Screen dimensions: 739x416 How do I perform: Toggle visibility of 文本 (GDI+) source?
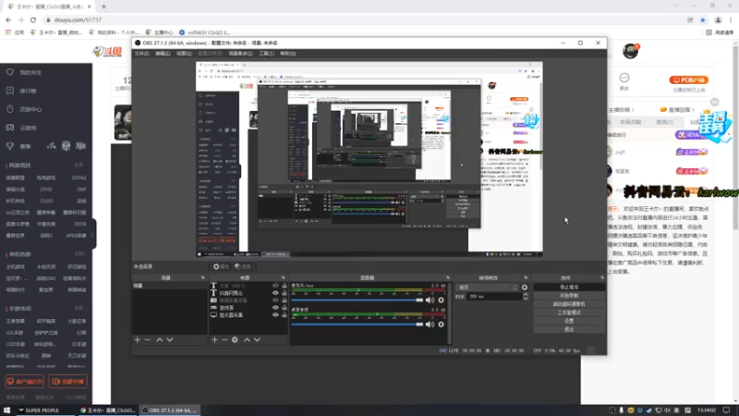pos(275,286)
